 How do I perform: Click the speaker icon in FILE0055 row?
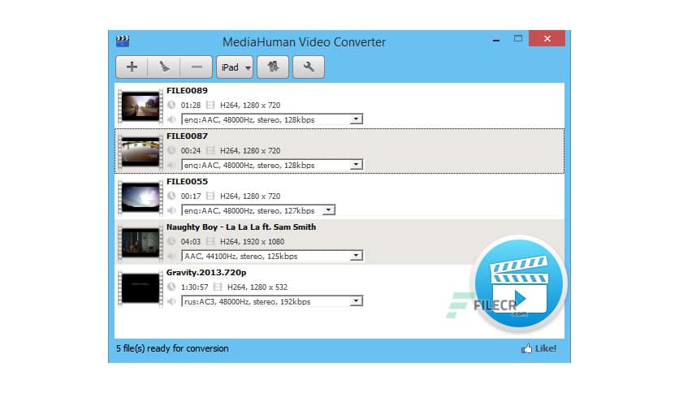(x=171, y=210)
